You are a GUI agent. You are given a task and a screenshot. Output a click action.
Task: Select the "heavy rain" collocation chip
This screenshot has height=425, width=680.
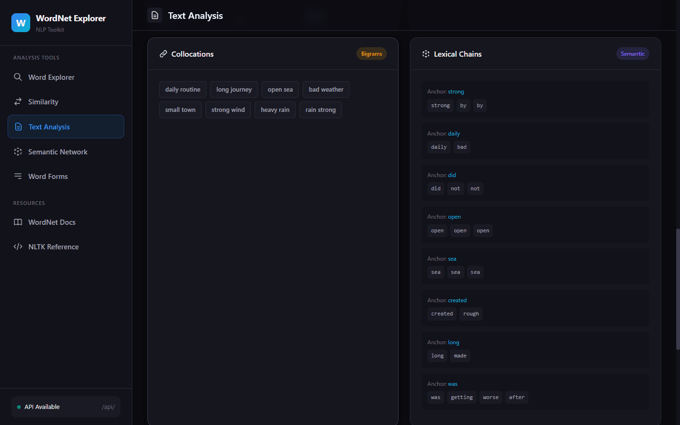tap(275, 110)
